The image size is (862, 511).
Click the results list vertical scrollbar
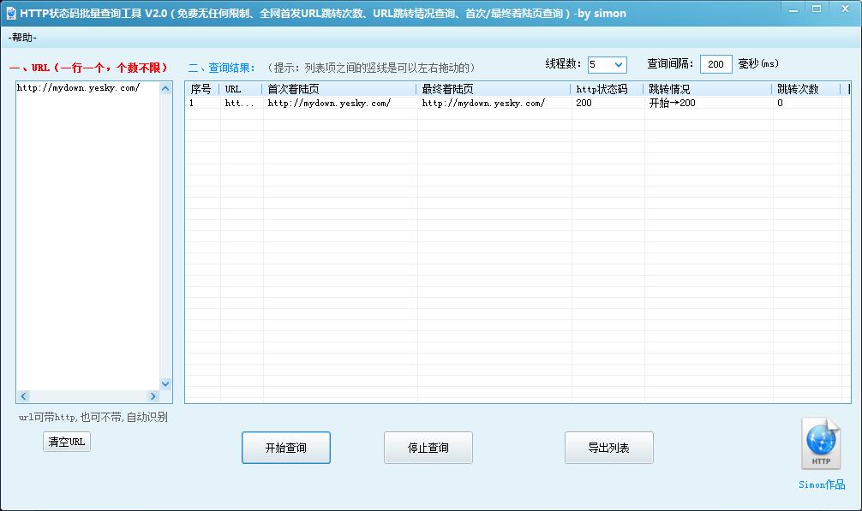[847, 240]
